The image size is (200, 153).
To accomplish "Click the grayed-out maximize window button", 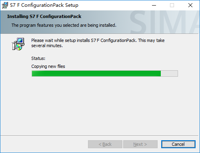I will (x=172, y=5).
